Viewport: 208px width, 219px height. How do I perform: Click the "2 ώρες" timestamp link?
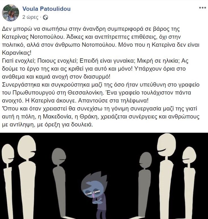30,17
